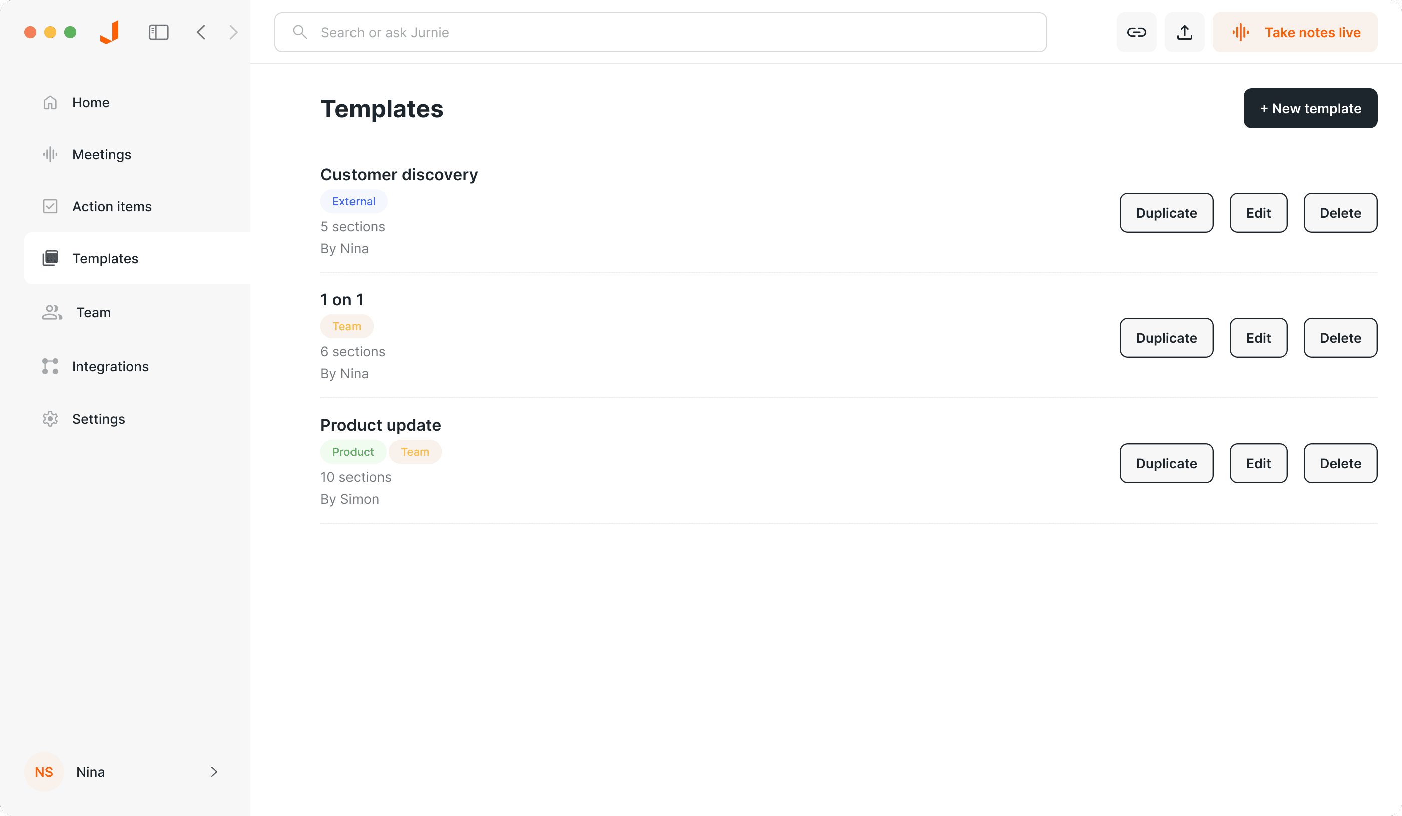Click the Jurnie logo icon
Viewport: 1402px width, 816px height.
pos(109,32)
